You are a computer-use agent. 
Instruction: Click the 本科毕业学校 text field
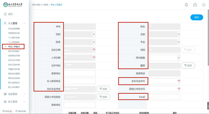click(80, 89)
